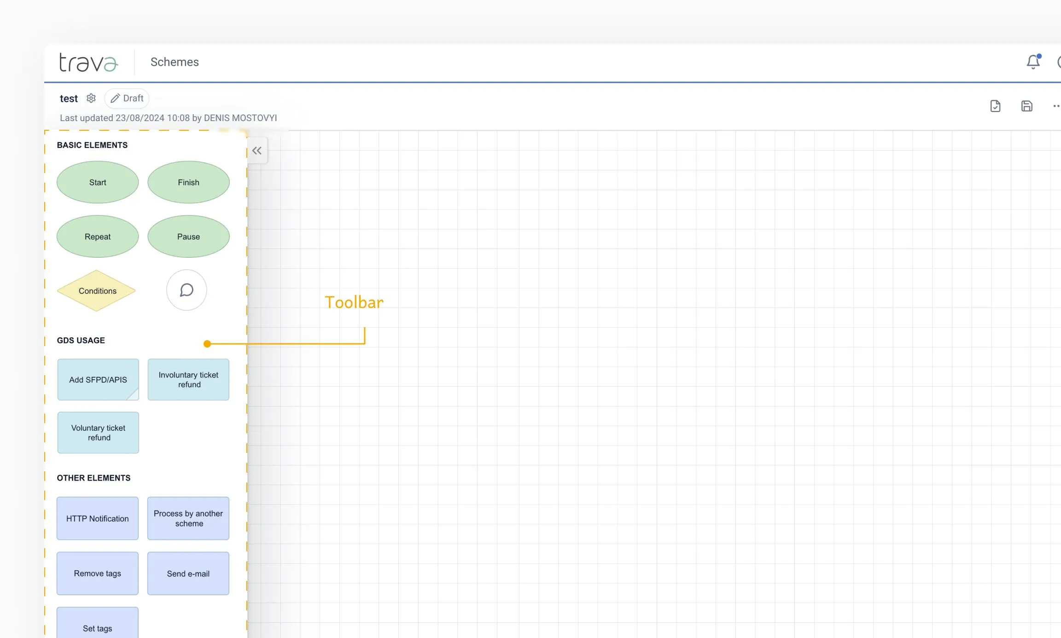This screenshot has height=638, width=1061.
Task: Collapse the toolbar with double chevron
Action: 257,151
